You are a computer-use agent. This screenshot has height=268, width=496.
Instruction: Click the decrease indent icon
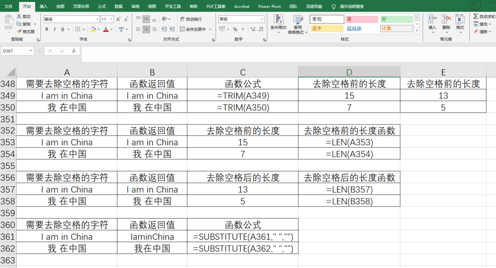click(164, 29)
